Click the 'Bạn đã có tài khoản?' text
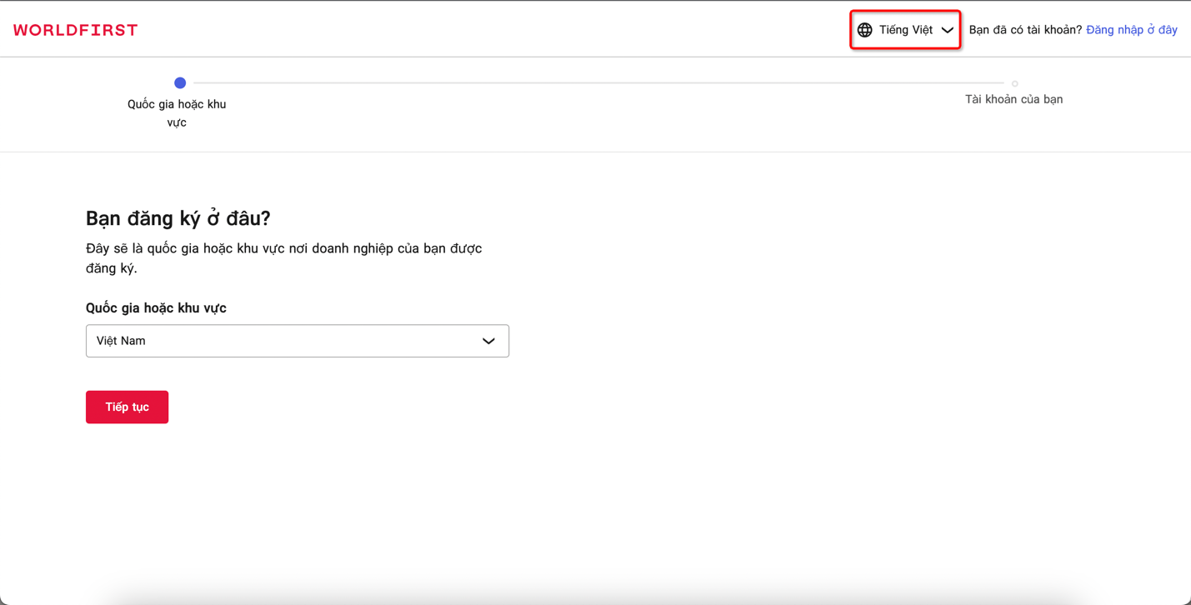The height and width of the screenshot is (605, 1191). tap(1025, 30)
